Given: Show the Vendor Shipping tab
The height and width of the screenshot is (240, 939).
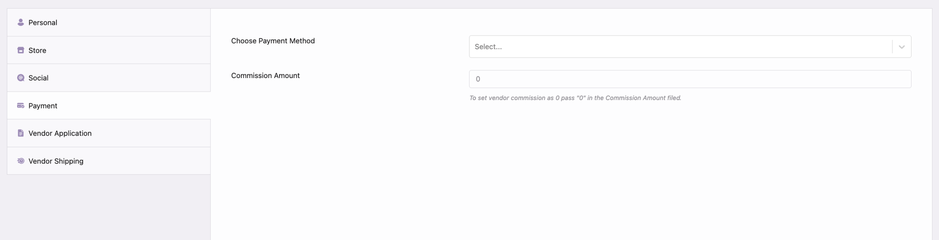Looking at the screenshot, I should click(56, 161).
